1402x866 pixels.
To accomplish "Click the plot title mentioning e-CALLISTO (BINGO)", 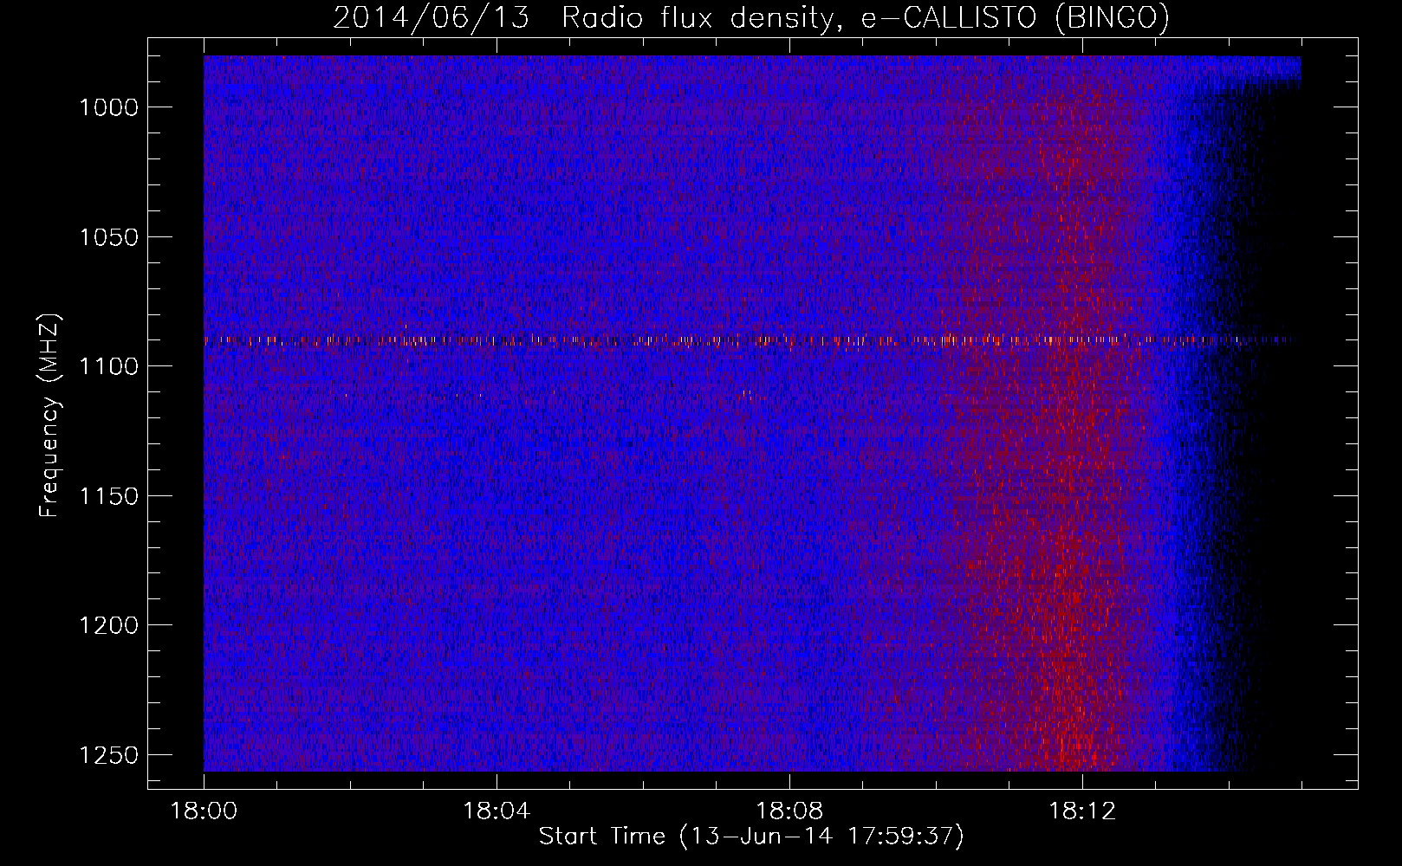I will tap(751, 17).
